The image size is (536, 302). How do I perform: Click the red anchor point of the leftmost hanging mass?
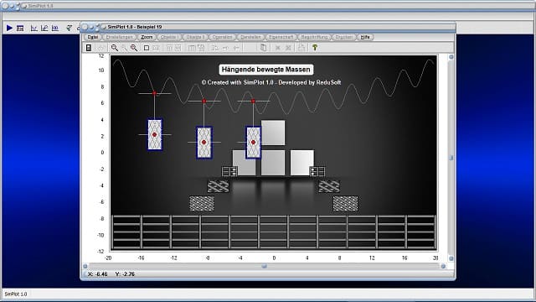coord(154,93)
